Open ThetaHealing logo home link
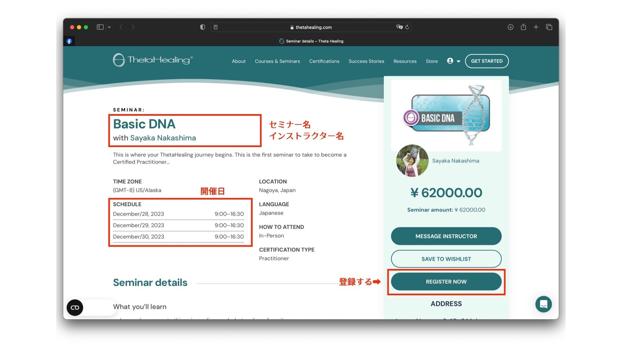 153,60
